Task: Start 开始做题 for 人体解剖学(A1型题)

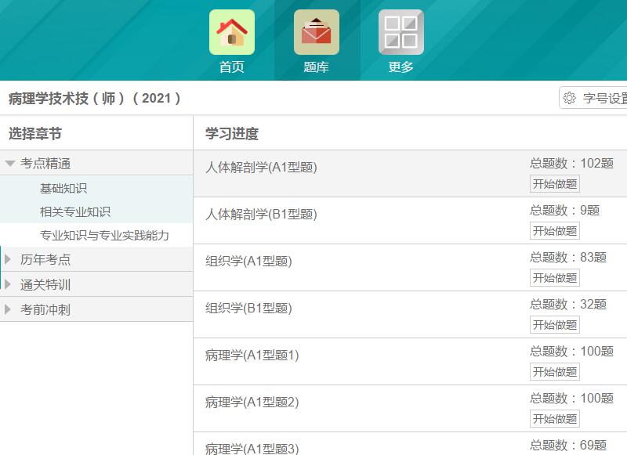Action: click(555, 184)
